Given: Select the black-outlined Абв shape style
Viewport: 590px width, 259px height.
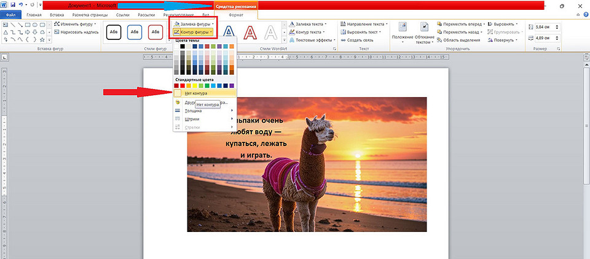Looking at the screenshot, I should (113, 32).
